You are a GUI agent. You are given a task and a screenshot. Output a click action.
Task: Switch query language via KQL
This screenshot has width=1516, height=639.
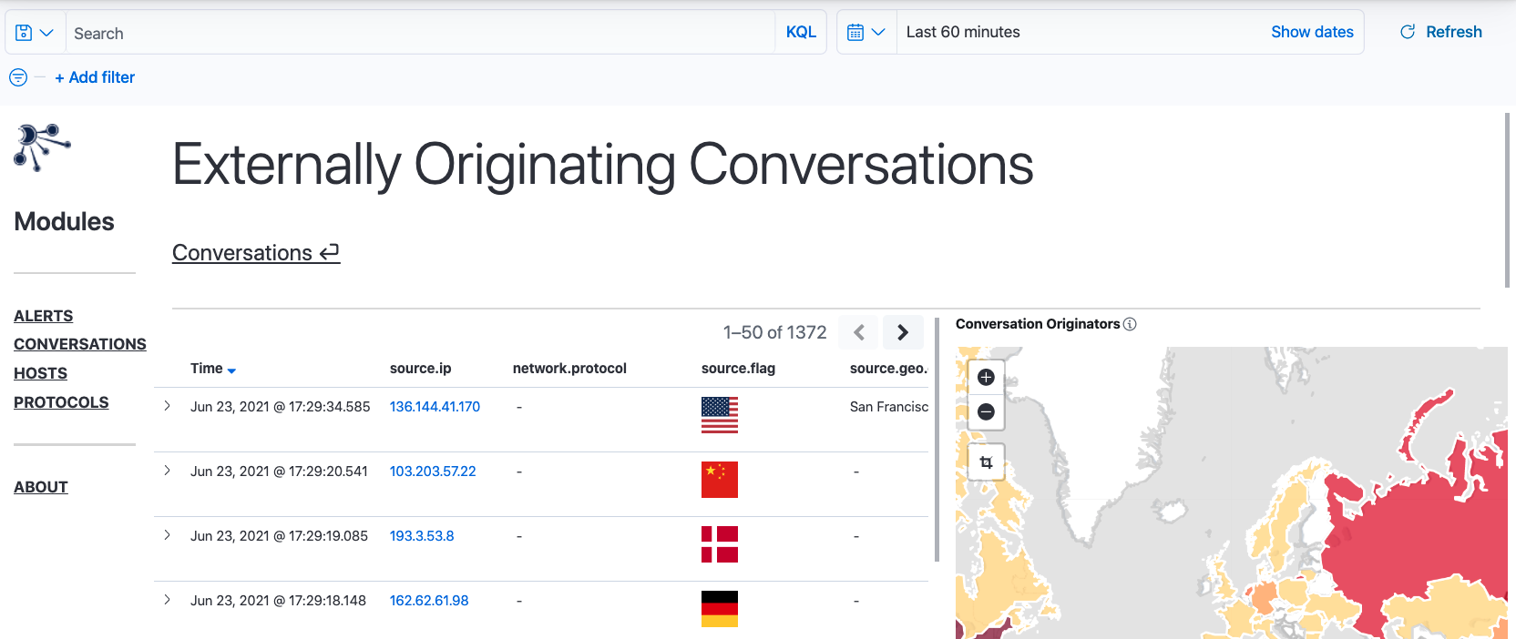(801, 32)
